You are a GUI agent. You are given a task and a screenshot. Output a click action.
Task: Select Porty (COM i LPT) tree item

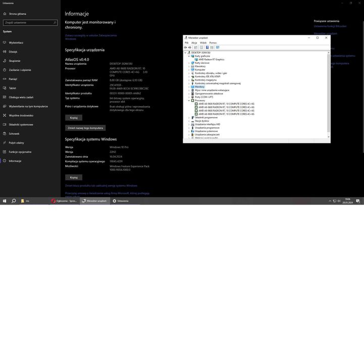204,97
